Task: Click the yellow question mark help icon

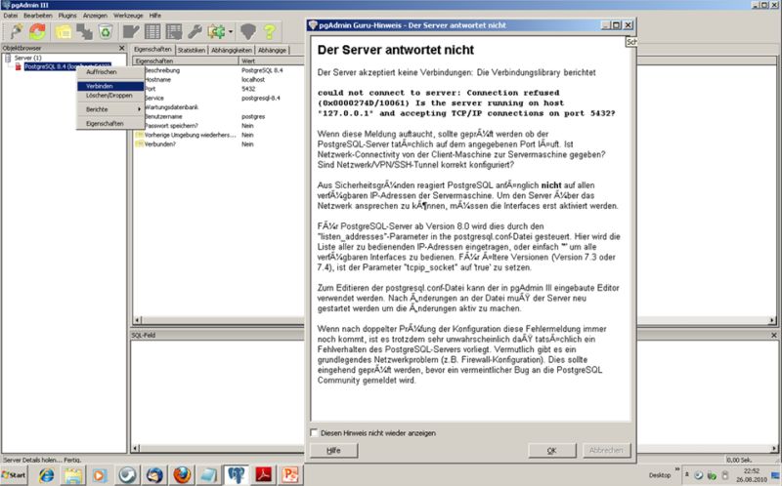Action: click(x=270, y=32)
